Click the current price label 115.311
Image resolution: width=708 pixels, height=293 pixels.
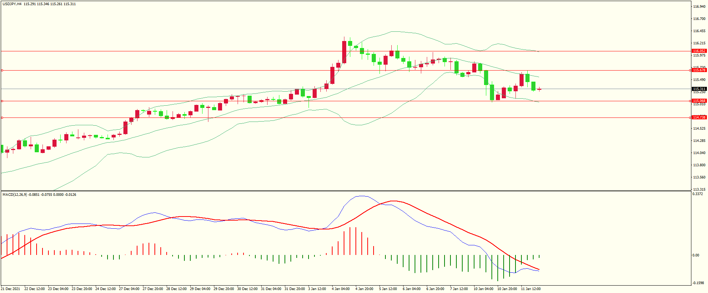click(x=699, y=89)
